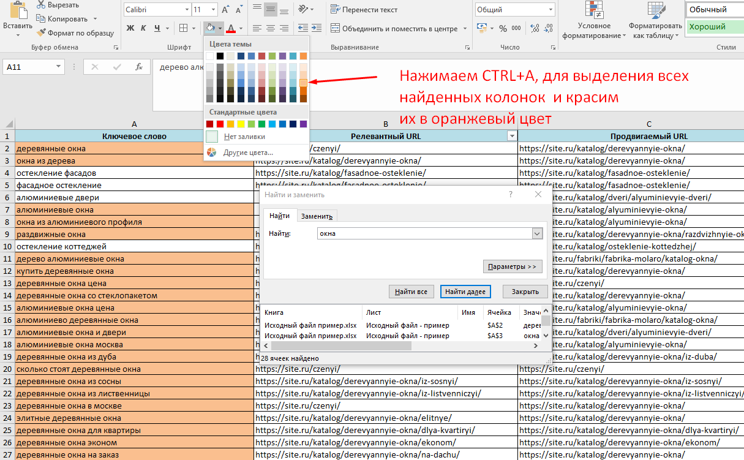Increase font size with large A icon

coord(225,10)
